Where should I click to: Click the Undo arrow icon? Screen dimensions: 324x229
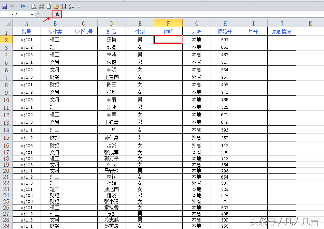pos(12,6)
